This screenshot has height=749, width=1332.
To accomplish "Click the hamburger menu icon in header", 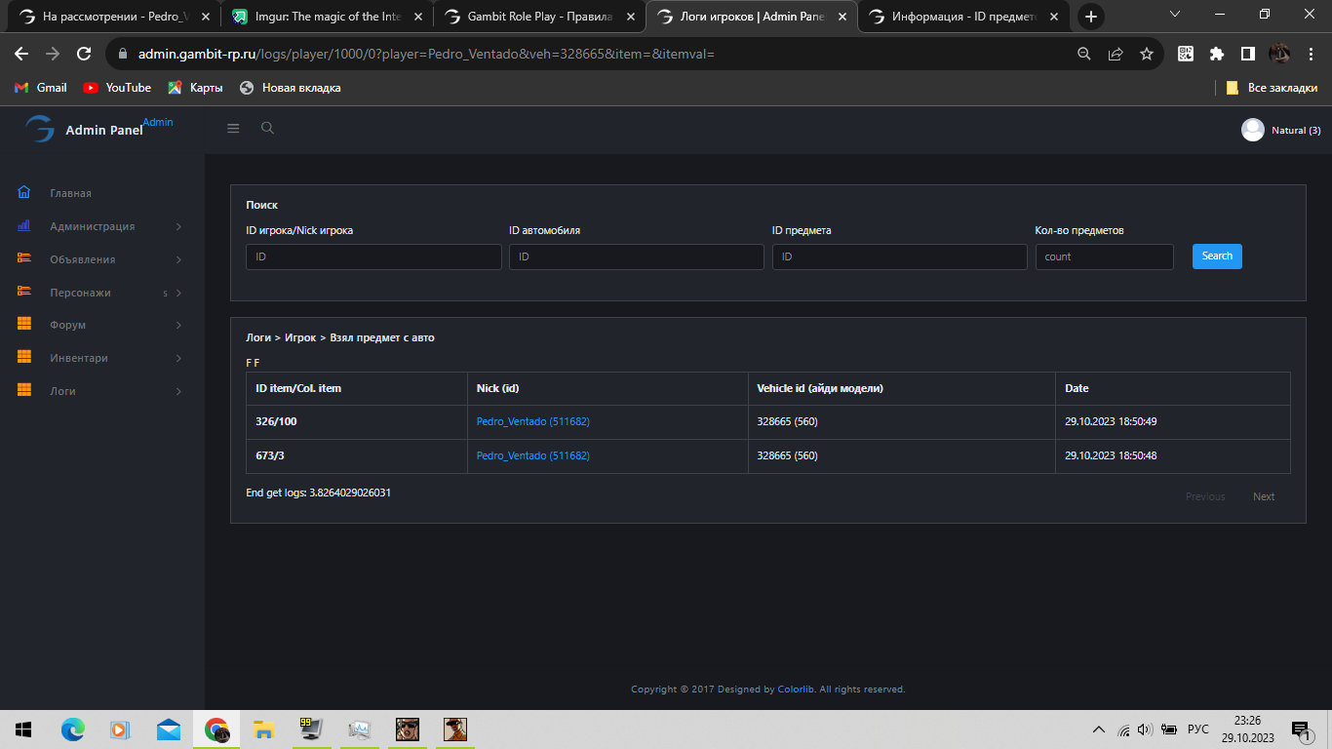I will pos(233,128).
